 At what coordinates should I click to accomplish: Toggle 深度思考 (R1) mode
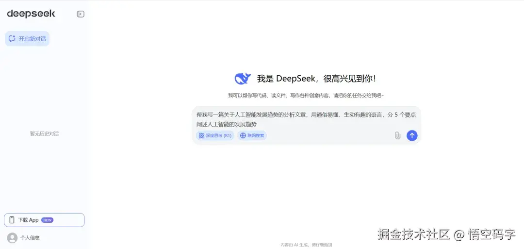point(215,135)
